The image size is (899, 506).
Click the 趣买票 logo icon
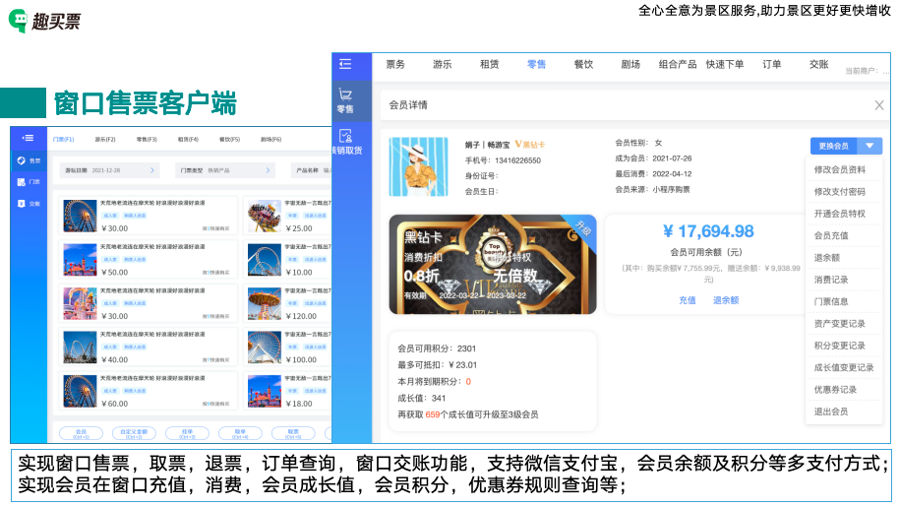coord(21,22)
